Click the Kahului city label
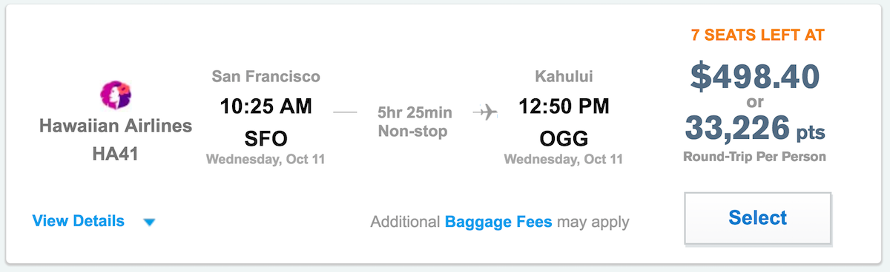Image resolution: width=890 pixels, height=272 pixels. (564, 76)
